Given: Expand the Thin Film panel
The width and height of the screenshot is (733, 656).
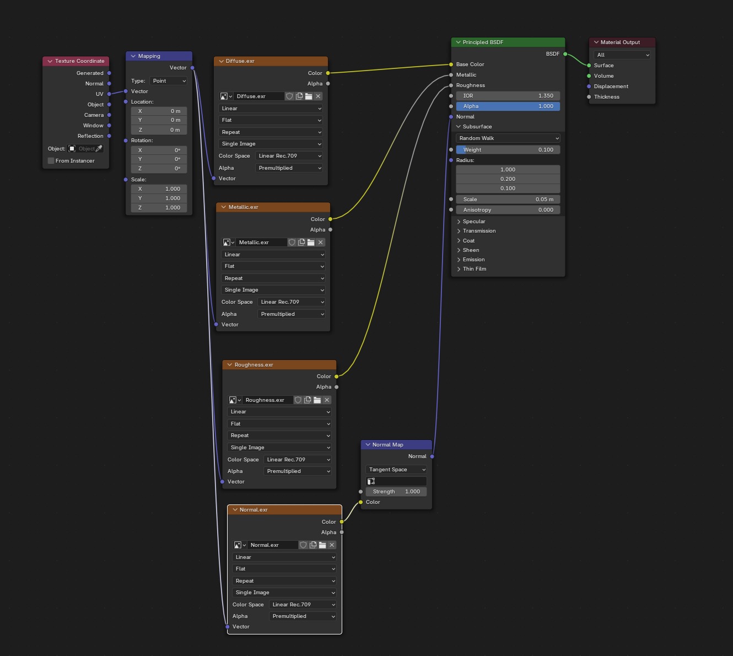Looking at the screenshot, I should tap(459, 269).
